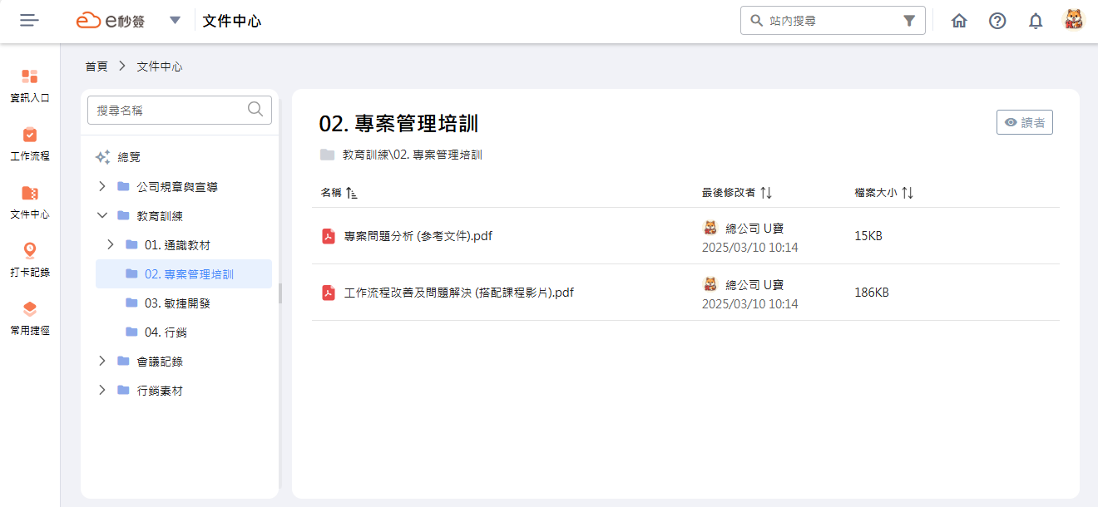Open the hamburger menu icon
The width and height of the screenshot is (1098, 507).
30,21
